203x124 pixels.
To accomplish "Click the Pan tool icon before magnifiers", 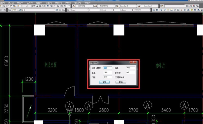I will (x=33, y=6).
